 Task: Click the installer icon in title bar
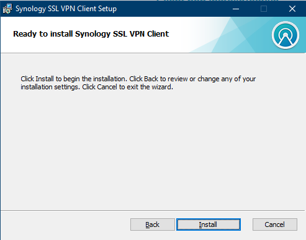[x=7, y=9]
